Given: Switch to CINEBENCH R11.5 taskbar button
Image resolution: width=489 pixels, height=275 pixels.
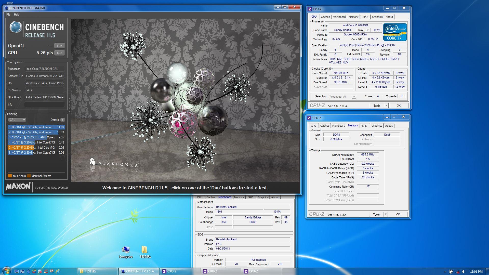Looking at the screenshot, I should [x=139, y=272].
